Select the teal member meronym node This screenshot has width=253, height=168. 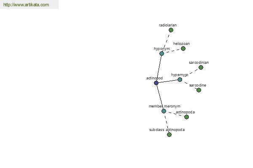(x=164, y=111)
